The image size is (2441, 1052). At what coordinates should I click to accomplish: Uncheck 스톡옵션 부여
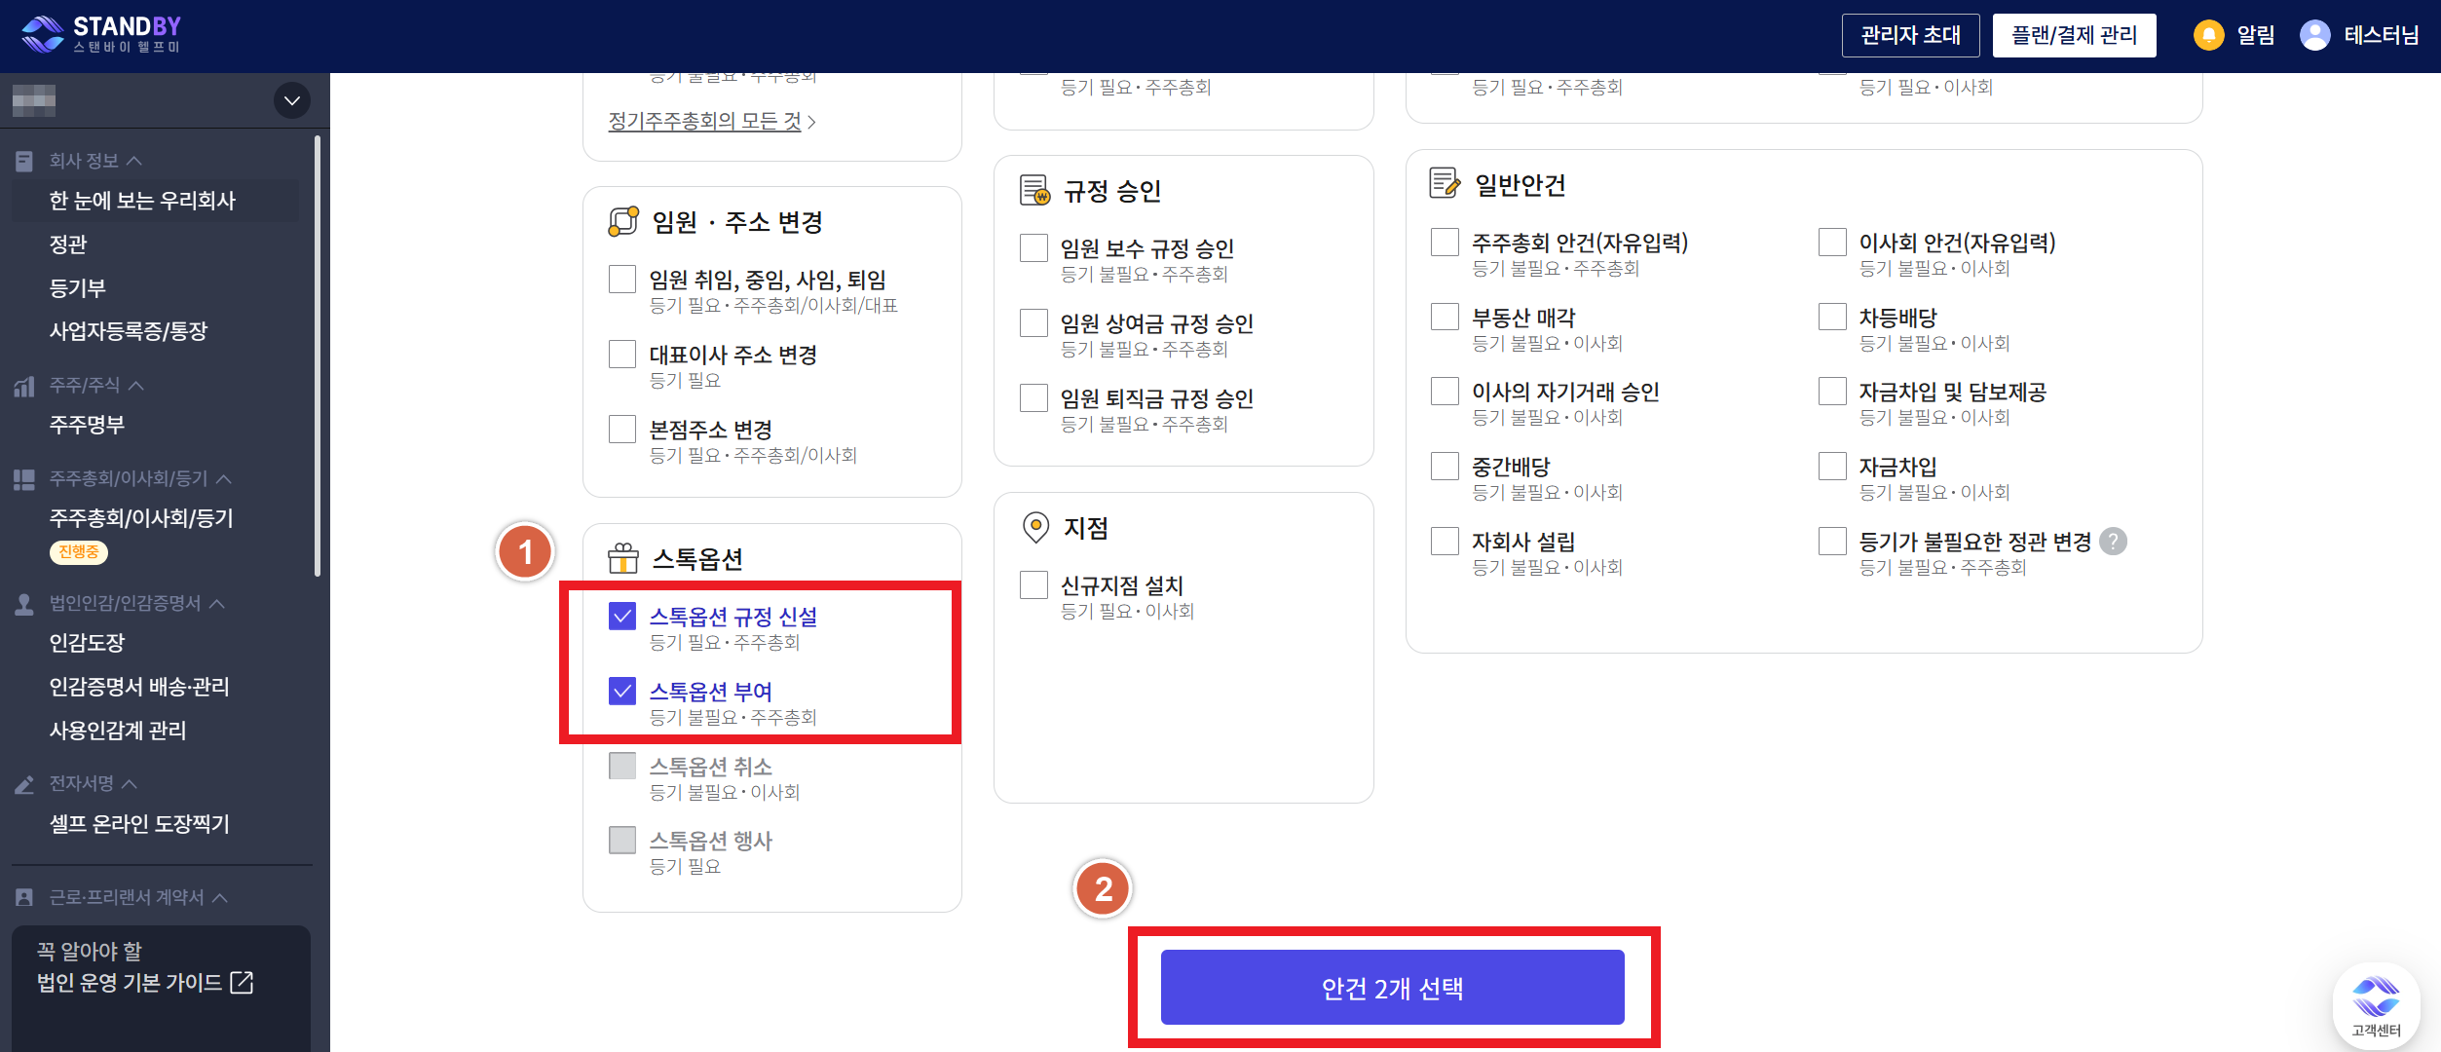tap(622, 691)
